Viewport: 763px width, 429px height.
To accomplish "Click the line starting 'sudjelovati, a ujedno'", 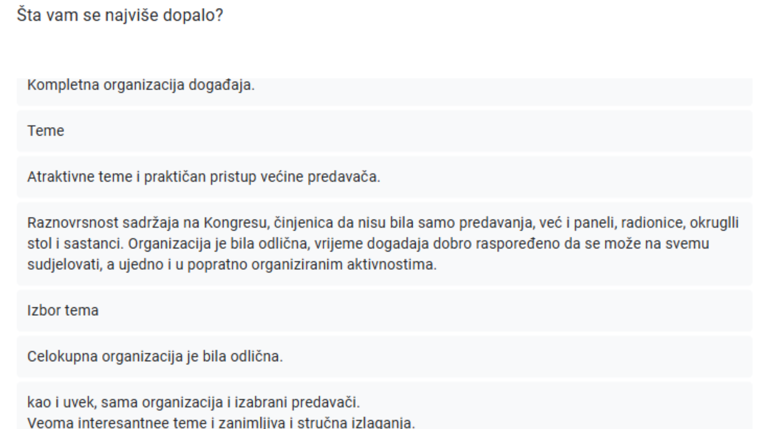I will point(232,265).
